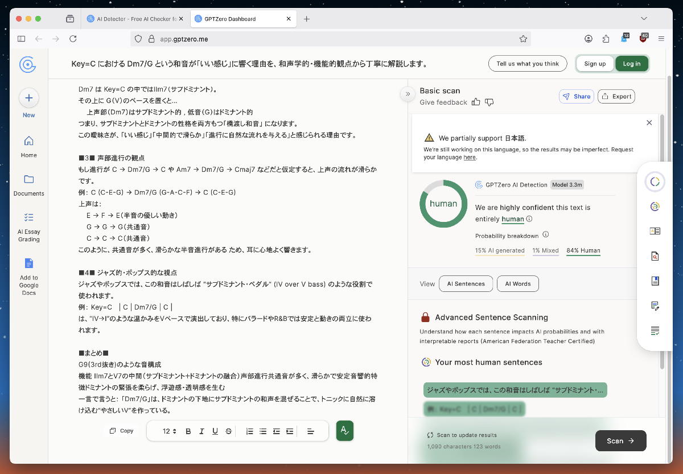Give thumbs down feedback

(489, 102)
